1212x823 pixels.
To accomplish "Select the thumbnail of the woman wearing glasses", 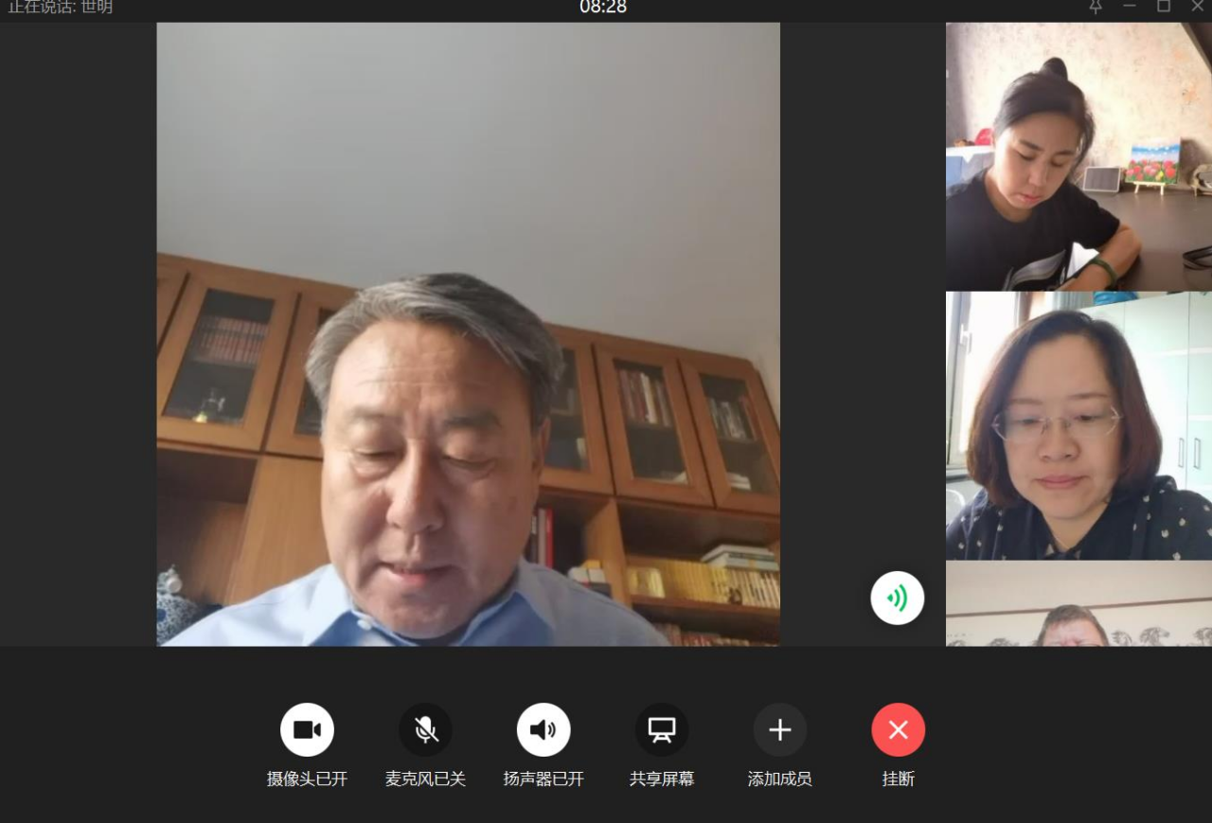I will [x=1078, y=426].
